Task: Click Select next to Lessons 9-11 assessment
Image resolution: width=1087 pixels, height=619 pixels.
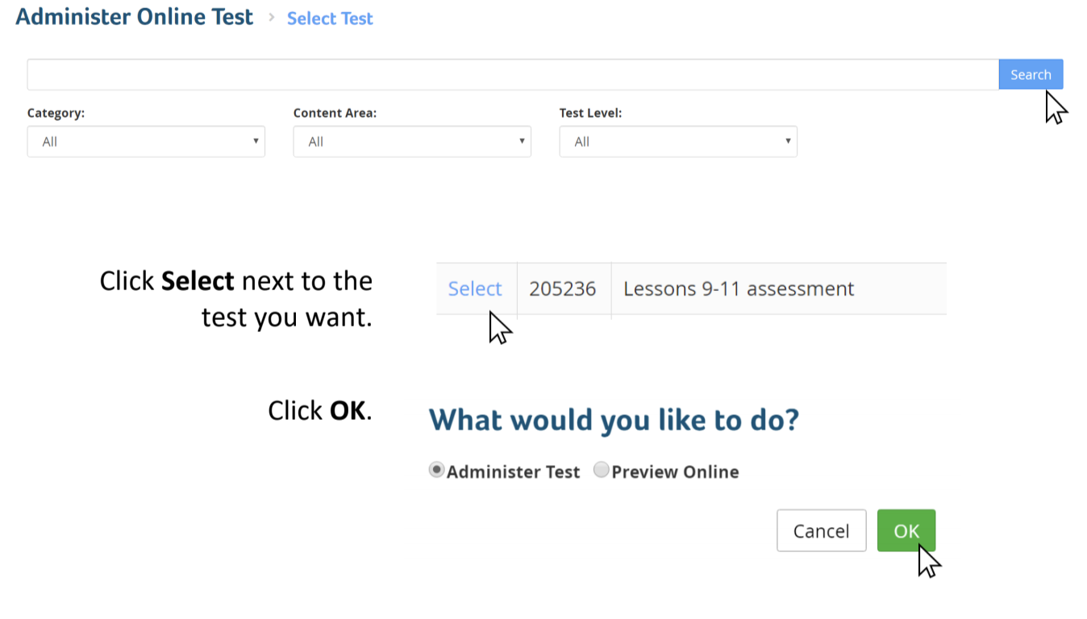Action: [x=475, y=289]
